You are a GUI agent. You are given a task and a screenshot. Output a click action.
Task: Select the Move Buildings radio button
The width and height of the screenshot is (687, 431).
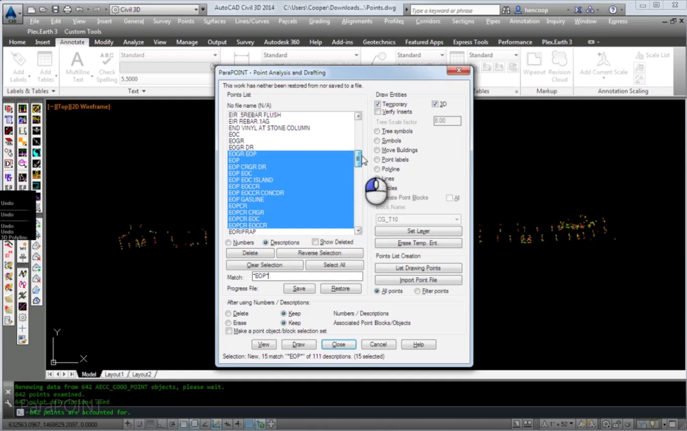(x=377, y=150)
